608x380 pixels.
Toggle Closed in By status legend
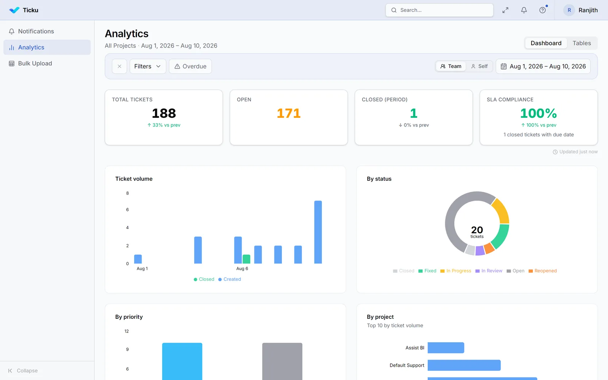(x=404, y=271)
